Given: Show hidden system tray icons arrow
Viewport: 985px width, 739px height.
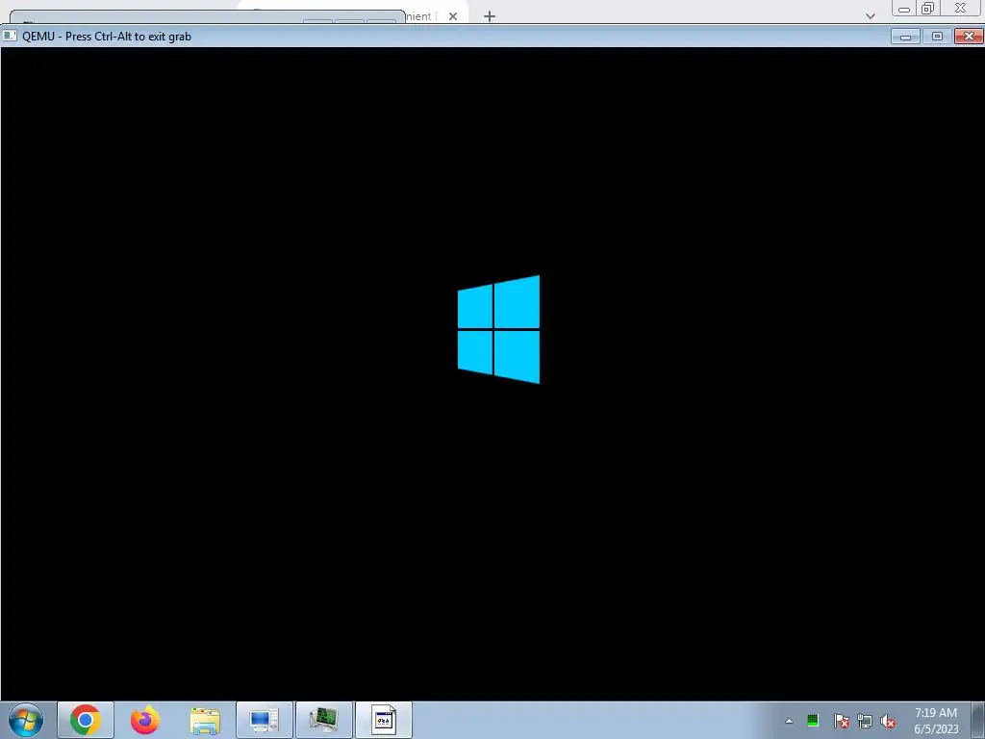Looking at the screenshot, I should [x=789, y=721].
